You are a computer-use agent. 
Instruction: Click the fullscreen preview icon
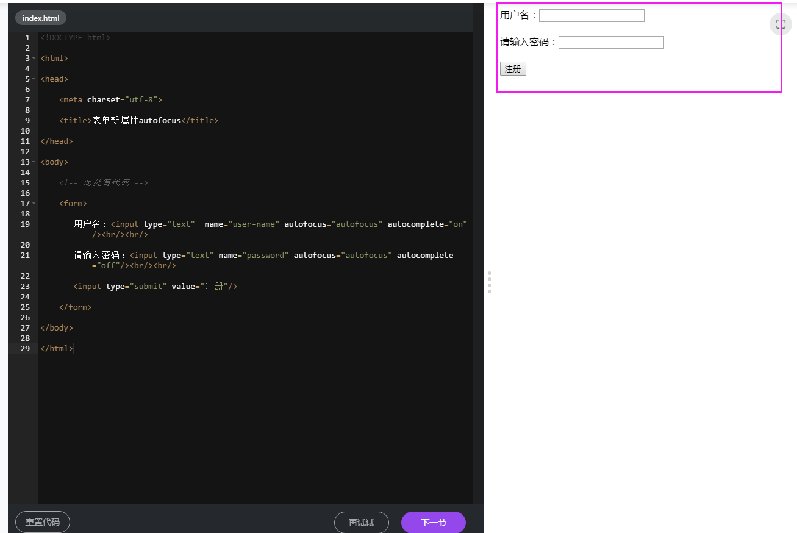tap(781, 24)
